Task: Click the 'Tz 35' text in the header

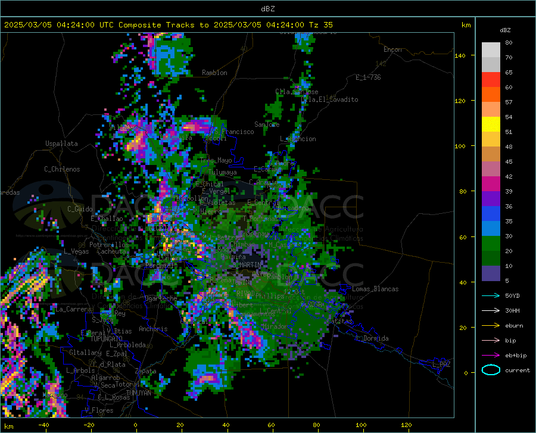Action: click(320, 25)
